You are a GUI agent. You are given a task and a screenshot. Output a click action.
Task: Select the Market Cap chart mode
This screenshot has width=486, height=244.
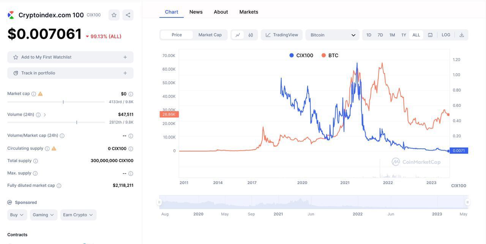click(x=210, y=35)
